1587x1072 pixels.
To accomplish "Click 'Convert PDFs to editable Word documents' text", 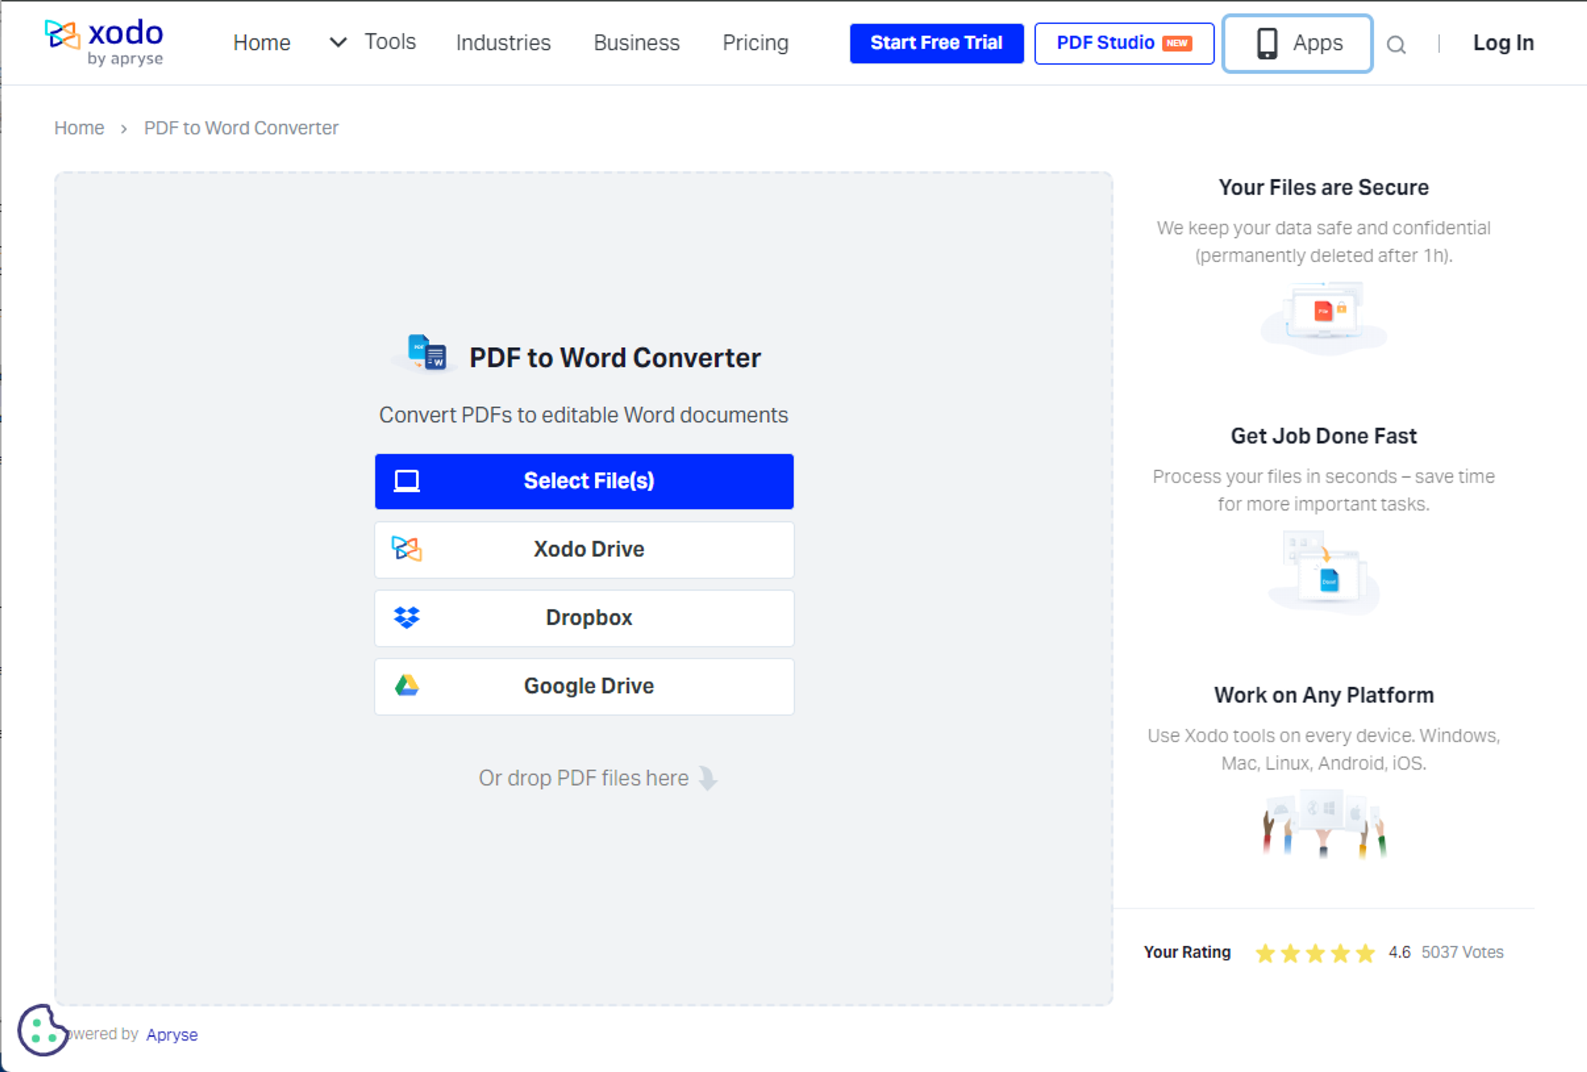I will pyautogui.click(x=584, y=415).
